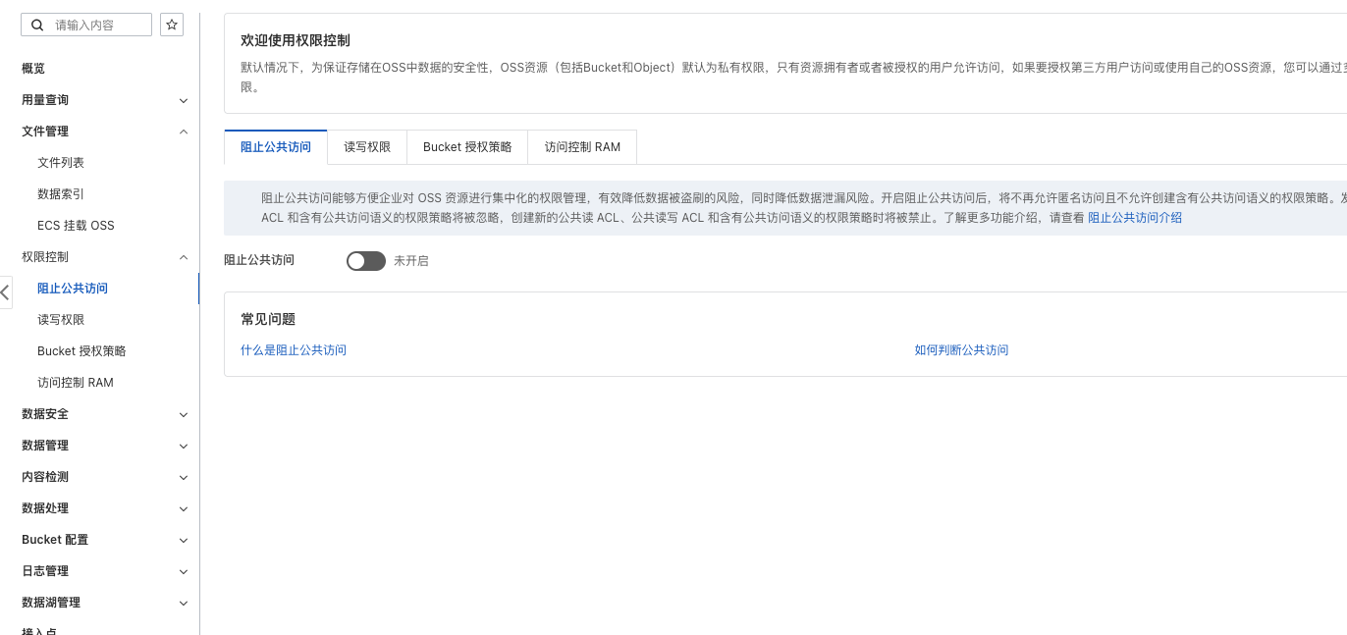Switch to the 读写权限 tab
The width and height of the screenshot is (1347, 635).
[x=367, y=147]
